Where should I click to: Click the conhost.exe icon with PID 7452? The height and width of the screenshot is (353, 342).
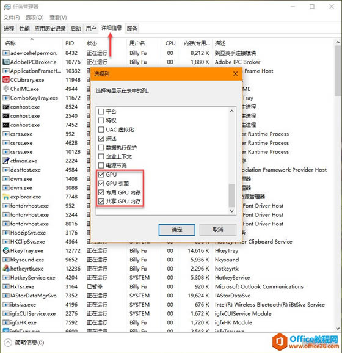[x=6, y=125]
